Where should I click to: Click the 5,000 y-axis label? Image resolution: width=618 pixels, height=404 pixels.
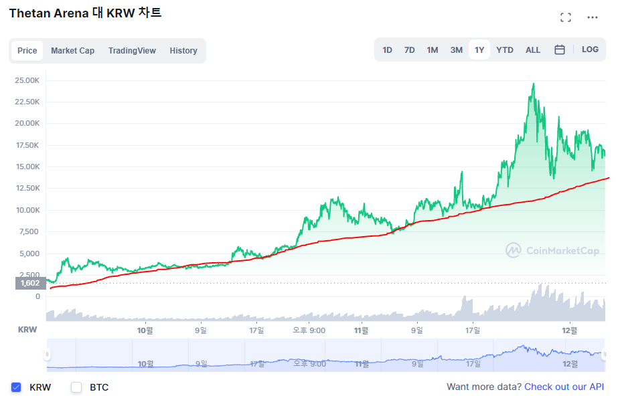click(x=29, y=254)
